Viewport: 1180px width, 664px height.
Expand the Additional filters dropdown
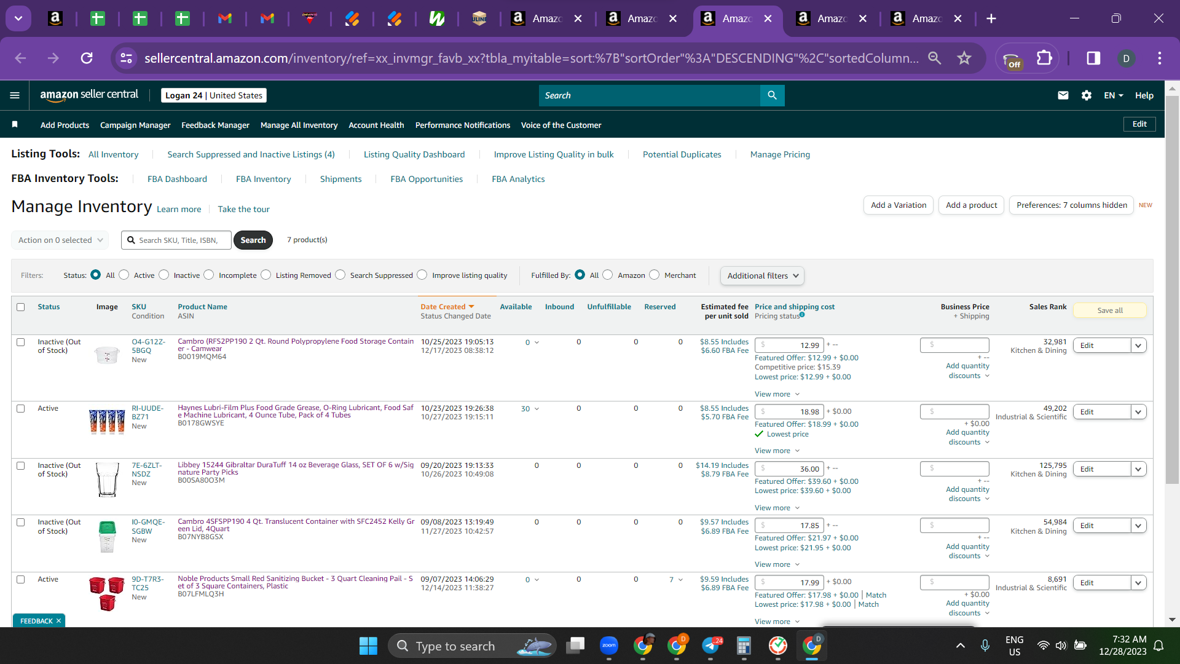(x=762, y=275)
